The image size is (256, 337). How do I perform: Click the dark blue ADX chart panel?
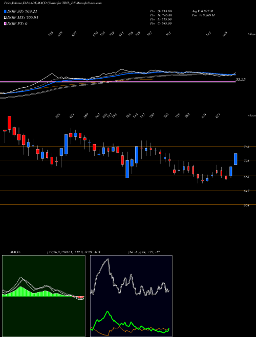(x=131, y=296)
